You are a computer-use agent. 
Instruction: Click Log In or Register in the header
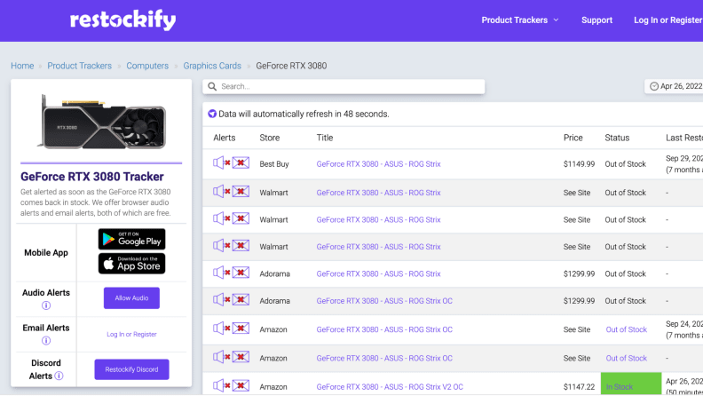point(668,20)
